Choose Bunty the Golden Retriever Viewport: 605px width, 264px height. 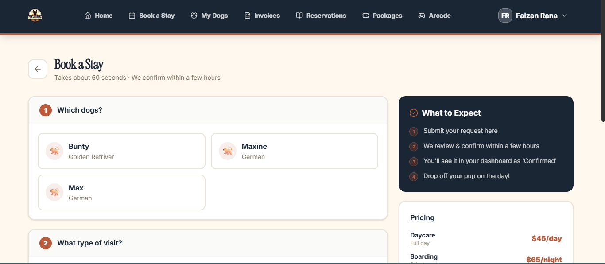[121, 151]
